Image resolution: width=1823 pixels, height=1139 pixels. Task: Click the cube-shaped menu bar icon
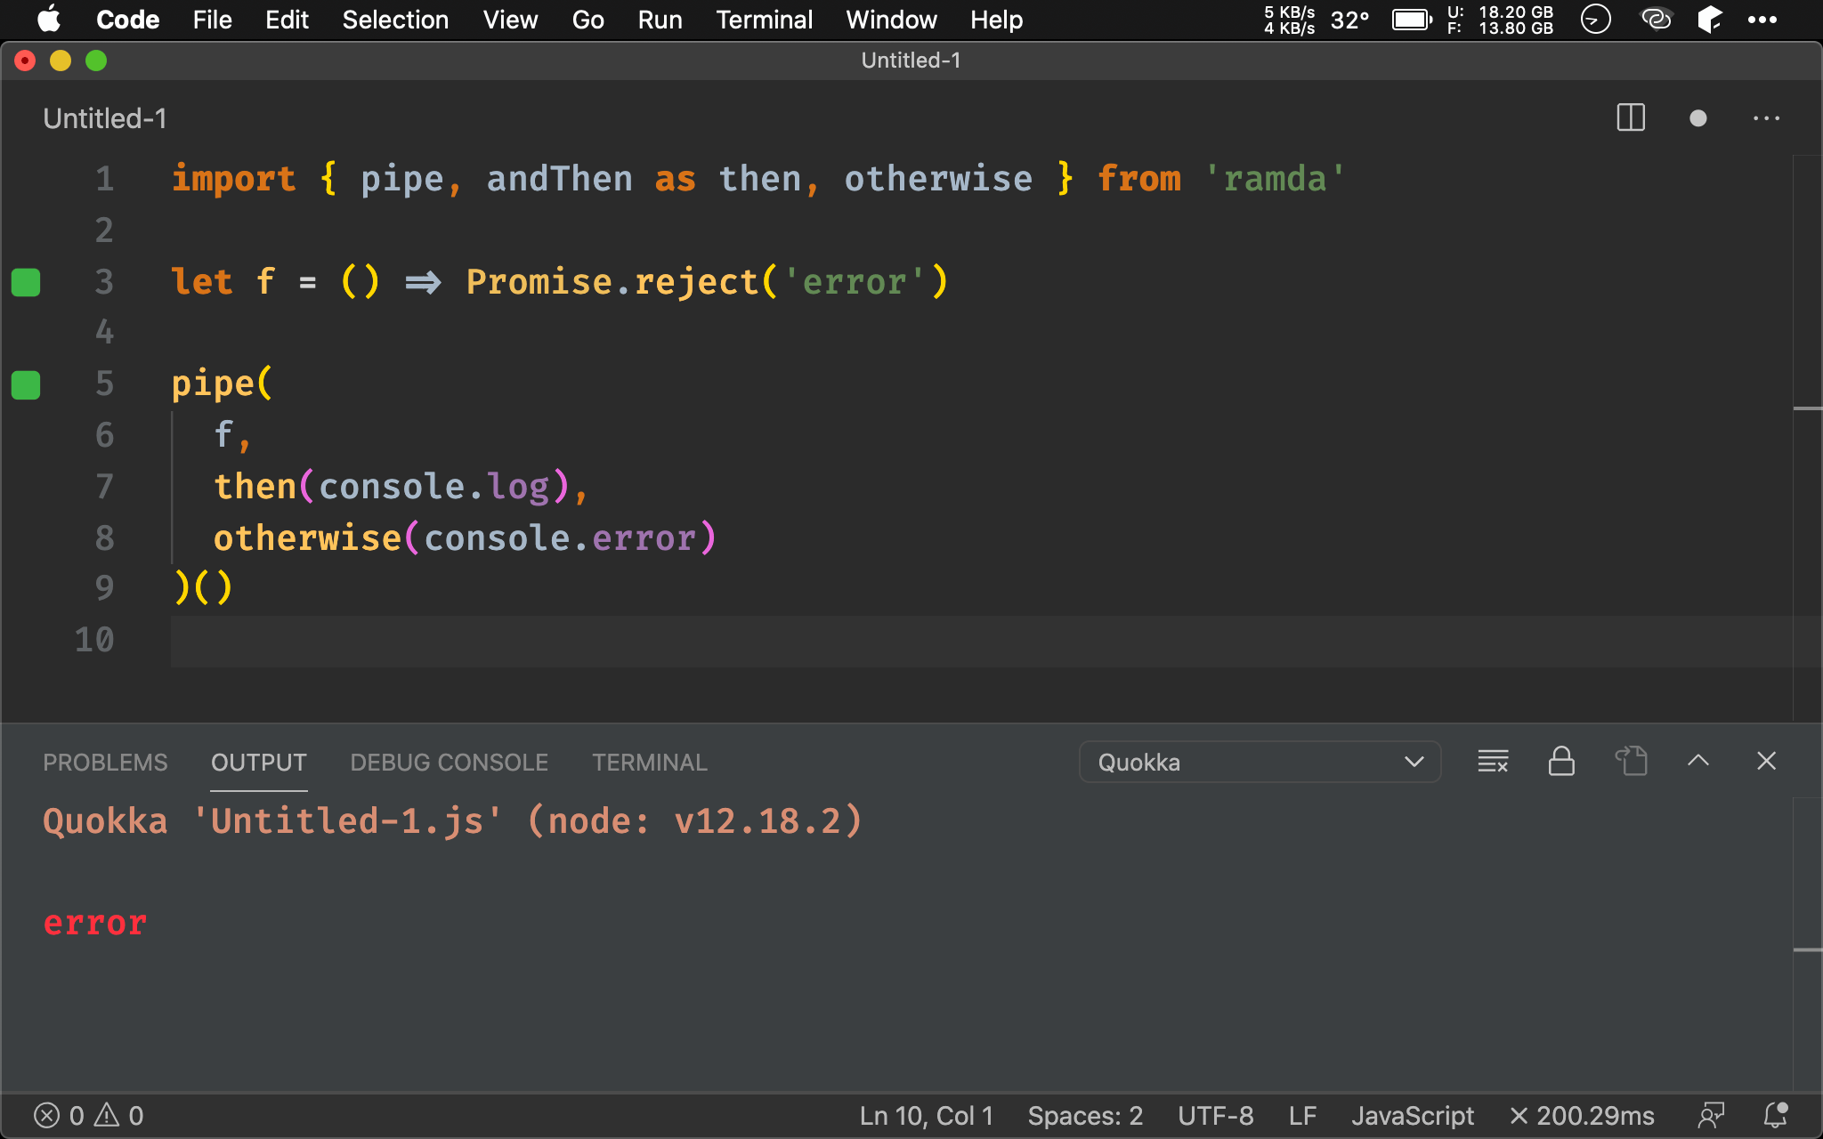[x=1709, y=19]
